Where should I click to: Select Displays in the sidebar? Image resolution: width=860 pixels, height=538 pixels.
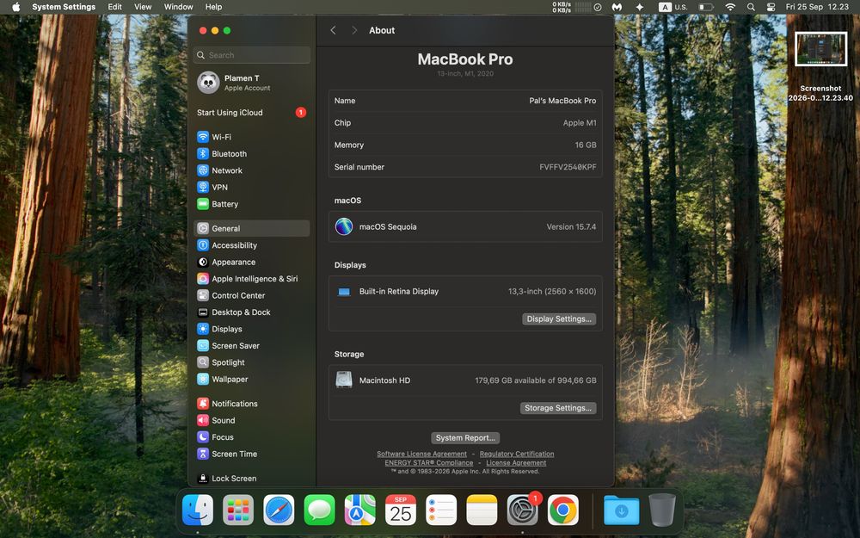click(252, 329)
